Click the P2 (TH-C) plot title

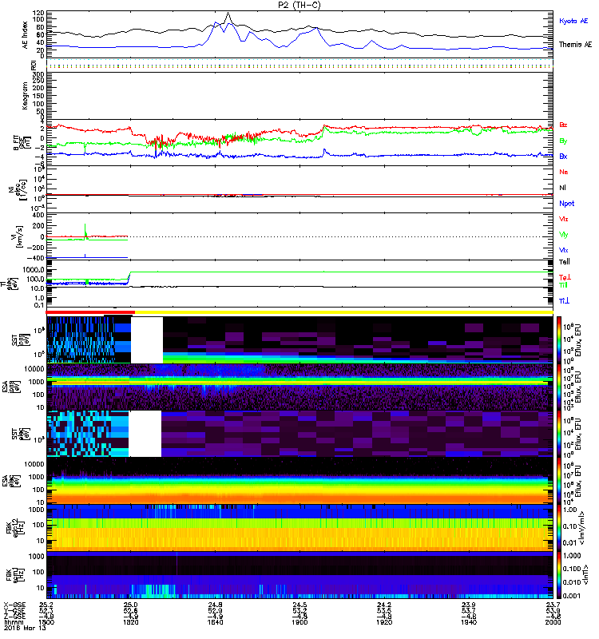coord(299,5)
